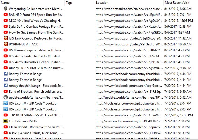The image size is (198, 140).
Task: Select U.S. Army Finds Themselfs Muzzle title
Action: point(36,56)
